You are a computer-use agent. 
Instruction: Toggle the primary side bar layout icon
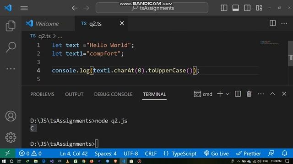pos(224,8)
